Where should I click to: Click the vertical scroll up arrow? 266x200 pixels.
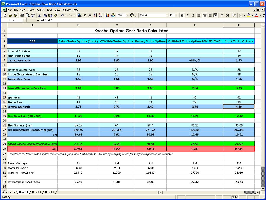pyautogui.click(x=263, y=26)
